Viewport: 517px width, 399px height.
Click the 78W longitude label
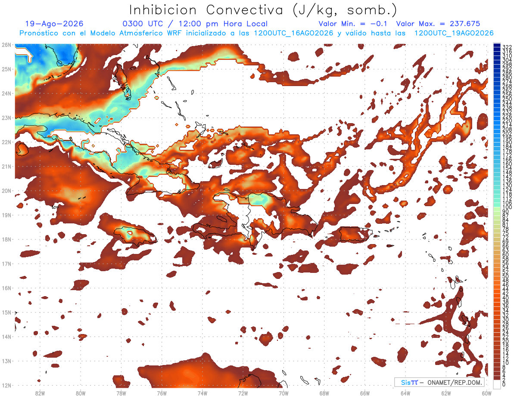(121, 393)
